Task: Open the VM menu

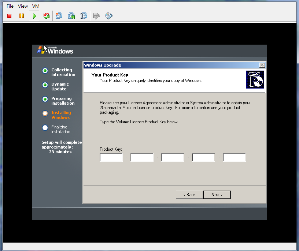Action: pyautogui.click(x=36, y=6)
